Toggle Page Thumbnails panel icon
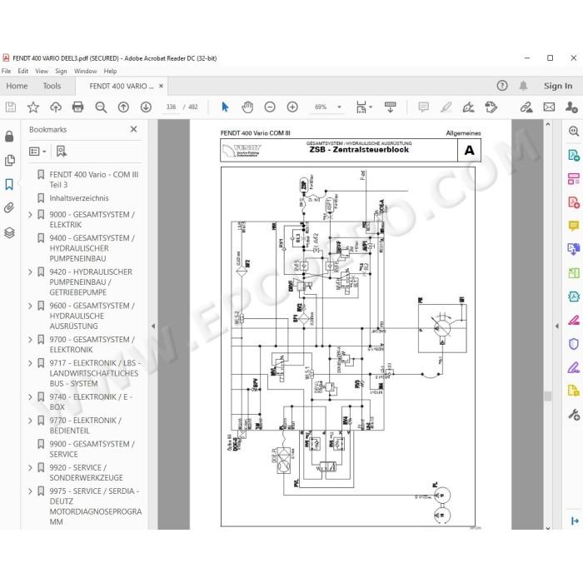Viewport: 583px width, 583px height. pyautogui.click(x=9, y=160)
